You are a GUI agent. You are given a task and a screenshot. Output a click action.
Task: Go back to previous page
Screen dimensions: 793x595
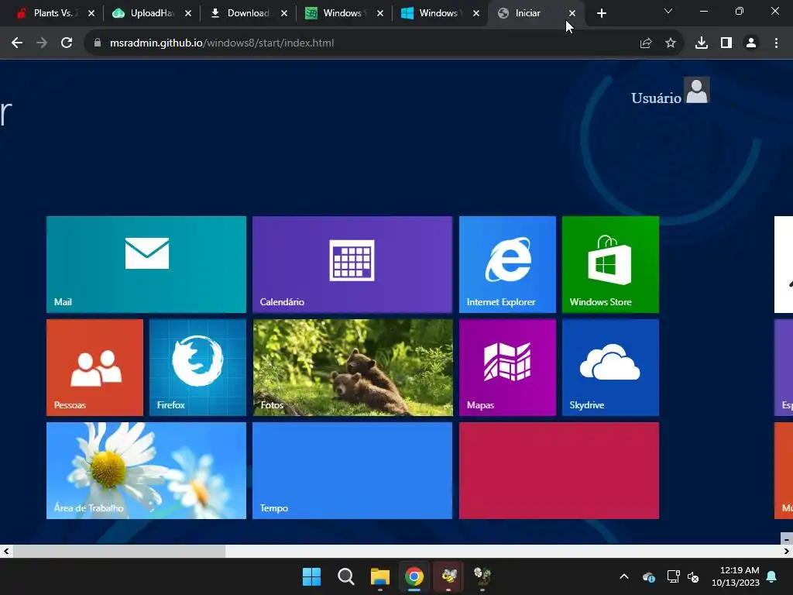pyautogui.click(x=17, y=43)
